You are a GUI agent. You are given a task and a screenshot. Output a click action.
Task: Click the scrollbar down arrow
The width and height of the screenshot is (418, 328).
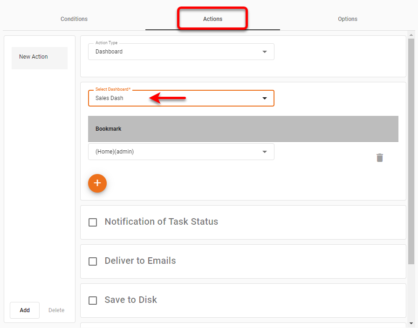[x=411, y=324]
